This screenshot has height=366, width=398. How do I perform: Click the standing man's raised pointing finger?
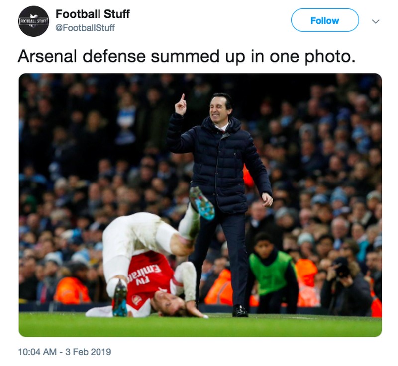point(182,98)
